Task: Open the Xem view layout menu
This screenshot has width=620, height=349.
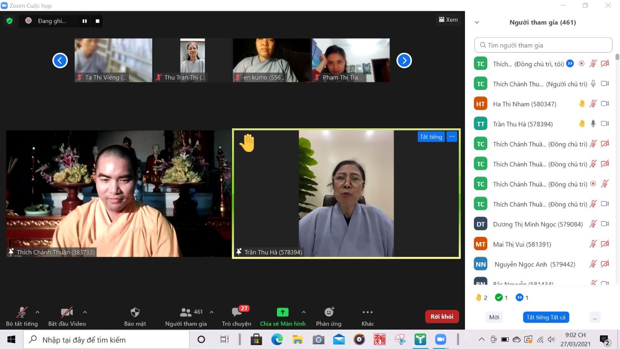Action: coord(448,20)
